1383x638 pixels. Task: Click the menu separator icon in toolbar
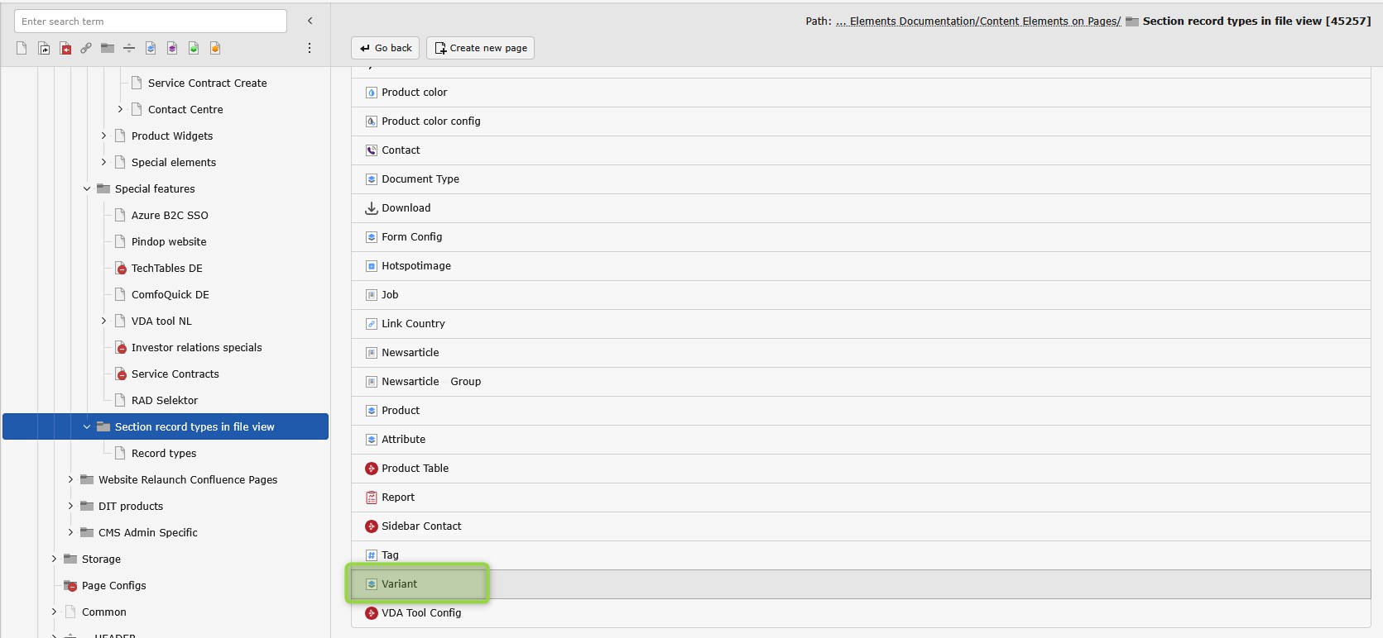[x=129, y=49]
